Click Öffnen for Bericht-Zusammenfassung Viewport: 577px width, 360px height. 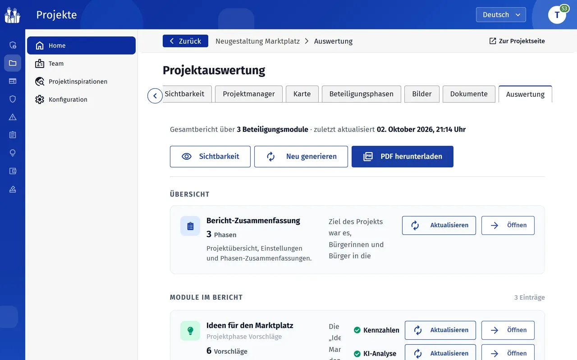[508, 225]
